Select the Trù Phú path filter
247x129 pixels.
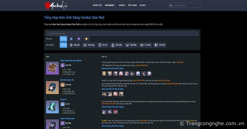(159, 45)
